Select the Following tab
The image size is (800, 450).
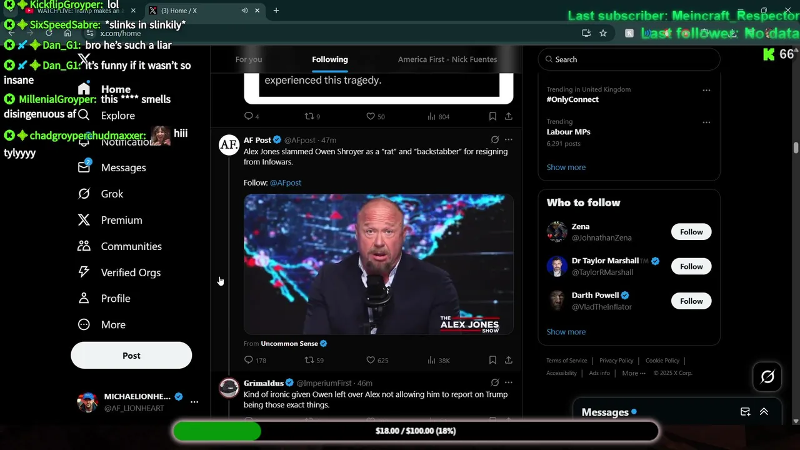[x=330, y=59]
